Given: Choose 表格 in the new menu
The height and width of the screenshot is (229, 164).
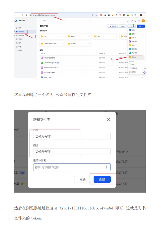Looking at the screenshot, I should click(x=136, y=34).
